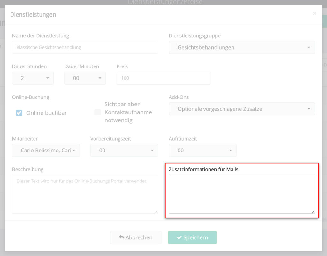This screenshot has height=256, width=327.
Task: Save the service with Speichern
Action: 192,237
